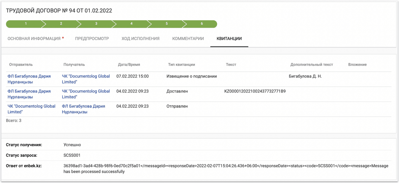Click the Тип квитанции column header
Image resolution: width=399 pixels, height=183 pixels.
point(182,65)
